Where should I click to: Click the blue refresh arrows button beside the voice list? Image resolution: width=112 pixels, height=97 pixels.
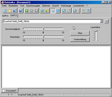click(107, 21)
